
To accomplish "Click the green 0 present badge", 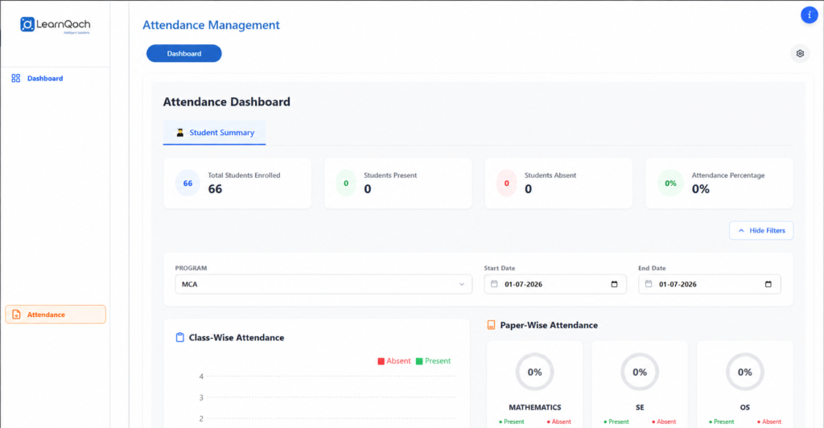I will coord(346,183).
